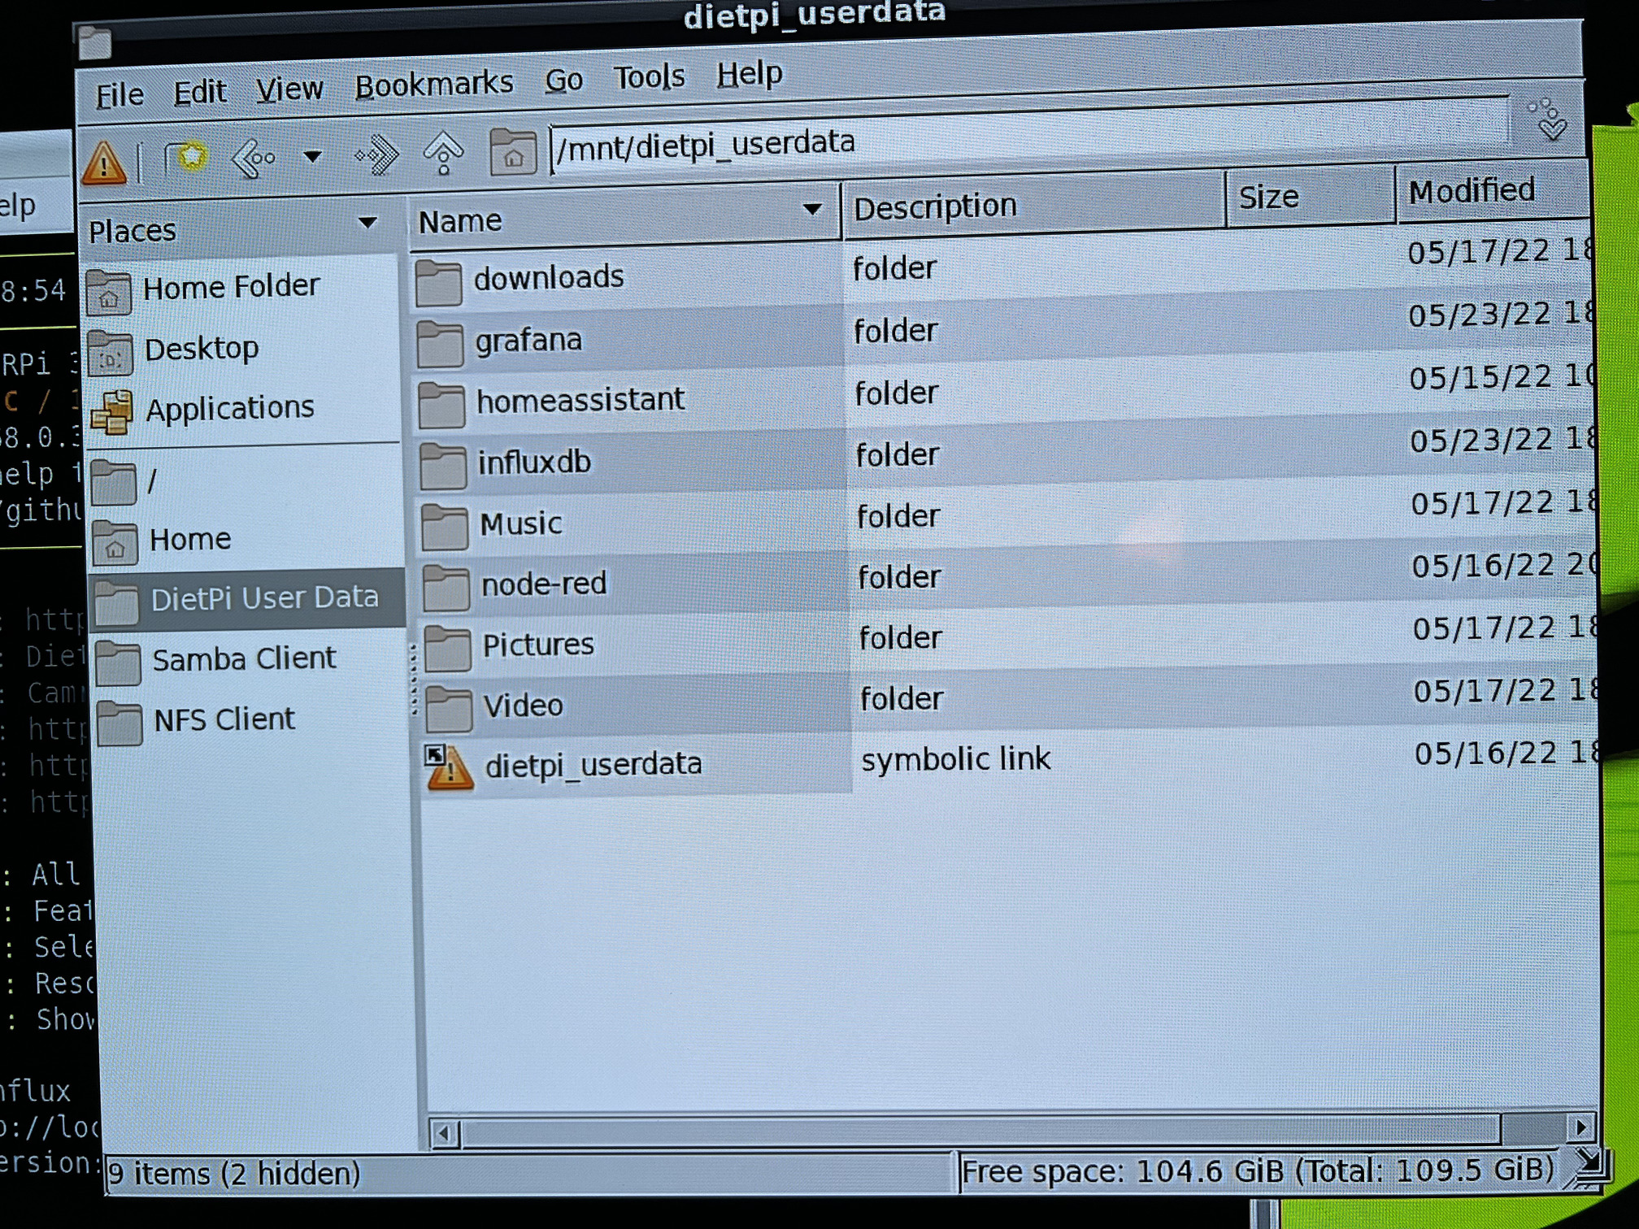Click the node-red folder icon

click(446, 587)
